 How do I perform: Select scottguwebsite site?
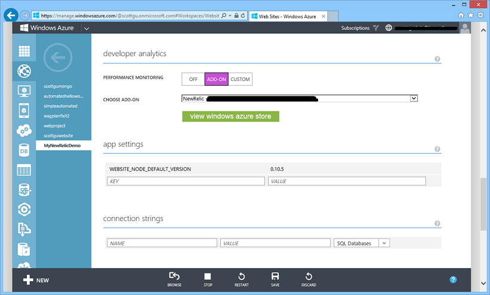(x=58, y=136)
